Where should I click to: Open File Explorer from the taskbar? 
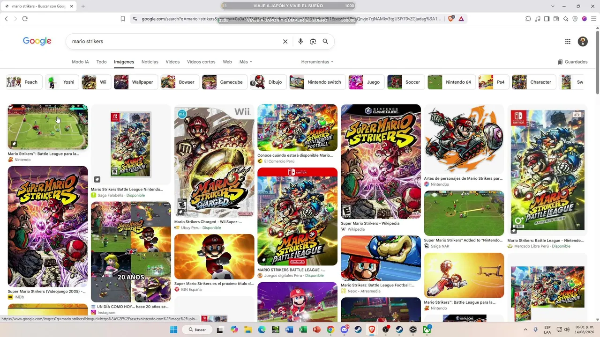(x=248, y=330)
